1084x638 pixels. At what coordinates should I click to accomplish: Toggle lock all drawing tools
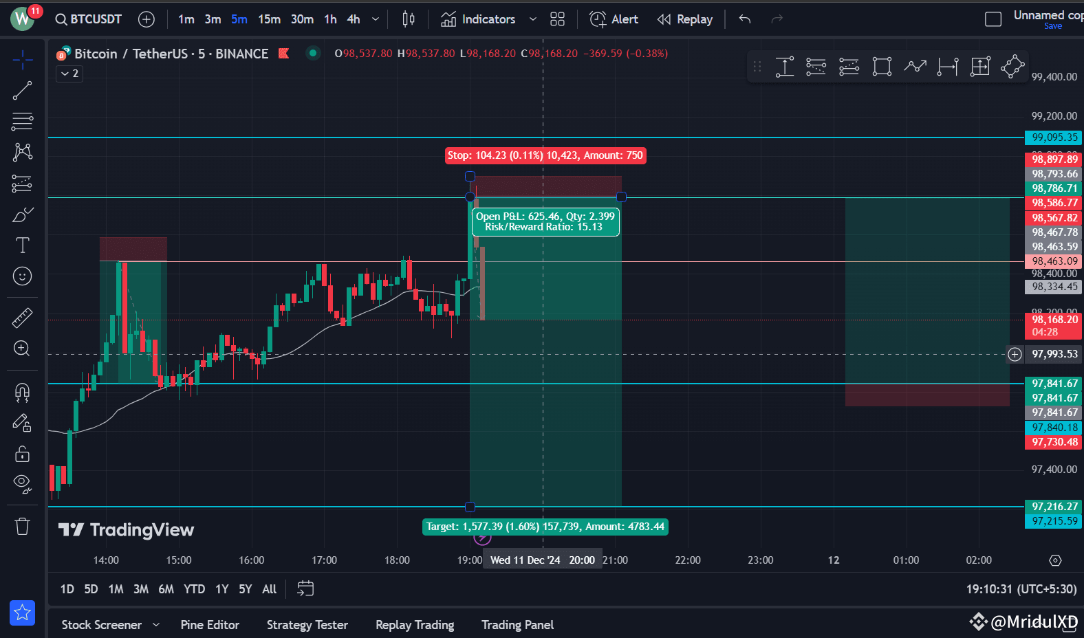22,454
